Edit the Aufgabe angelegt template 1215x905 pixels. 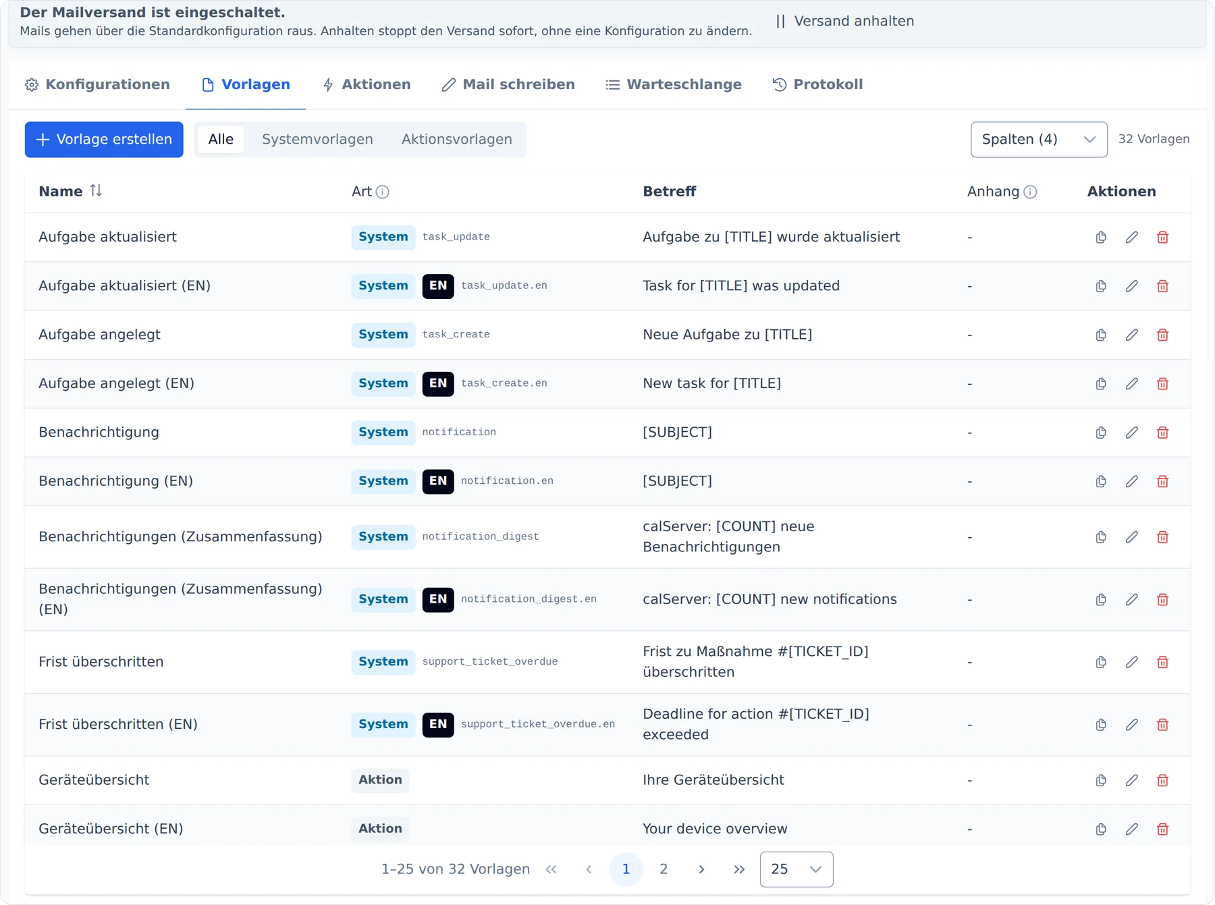point(1132,335)
